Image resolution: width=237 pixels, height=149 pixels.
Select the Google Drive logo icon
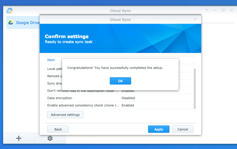point(11,23)
